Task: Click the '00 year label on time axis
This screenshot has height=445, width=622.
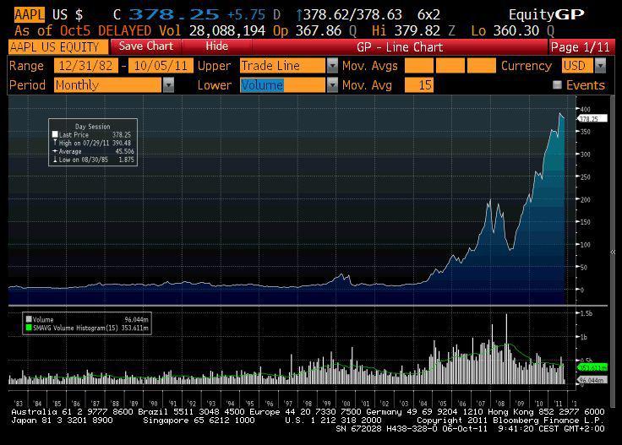Action: click(x=346, y=404)
